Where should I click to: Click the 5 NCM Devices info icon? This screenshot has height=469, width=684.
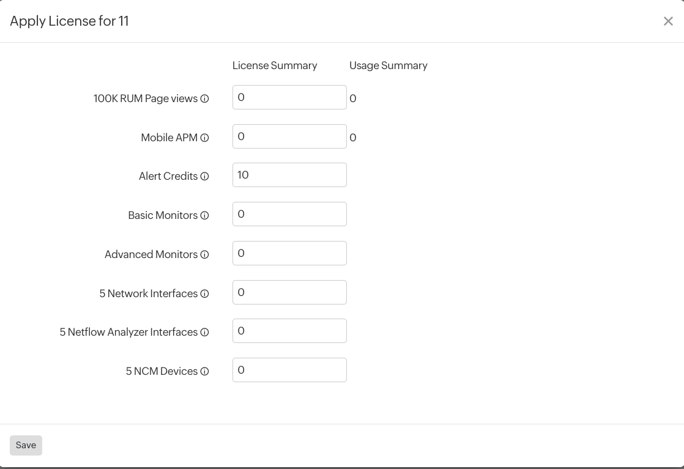204,371
